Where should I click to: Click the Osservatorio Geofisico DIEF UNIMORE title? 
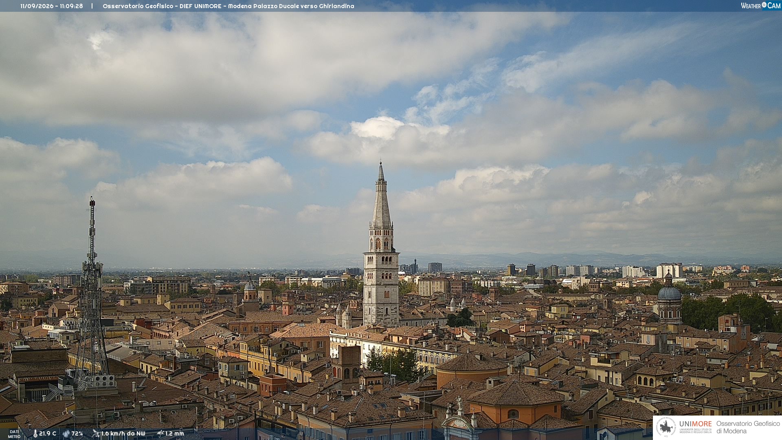pyautogui.click(x=162, y=6)
